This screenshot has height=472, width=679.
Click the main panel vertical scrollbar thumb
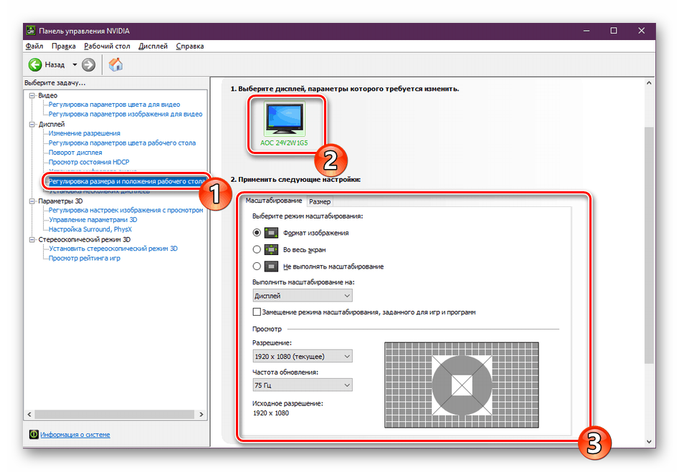pos(649,245)
